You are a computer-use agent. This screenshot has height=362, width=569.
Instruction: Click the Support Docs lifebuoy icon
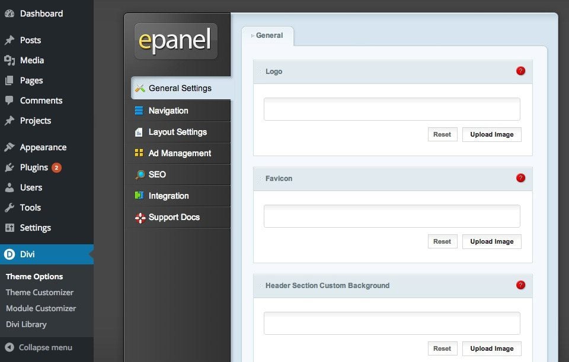coord(140,218)
